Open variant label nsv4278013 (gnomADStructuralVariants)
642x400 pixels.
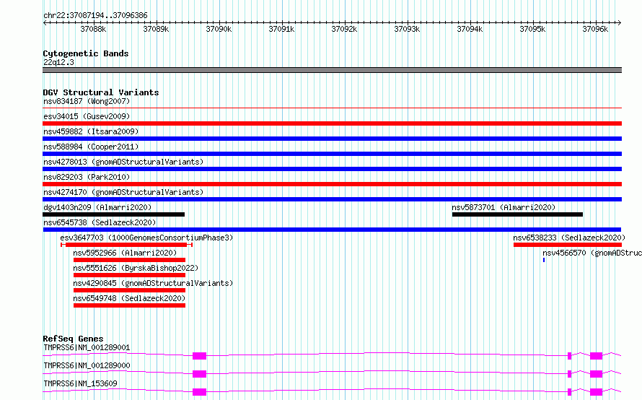pos(123,162)
